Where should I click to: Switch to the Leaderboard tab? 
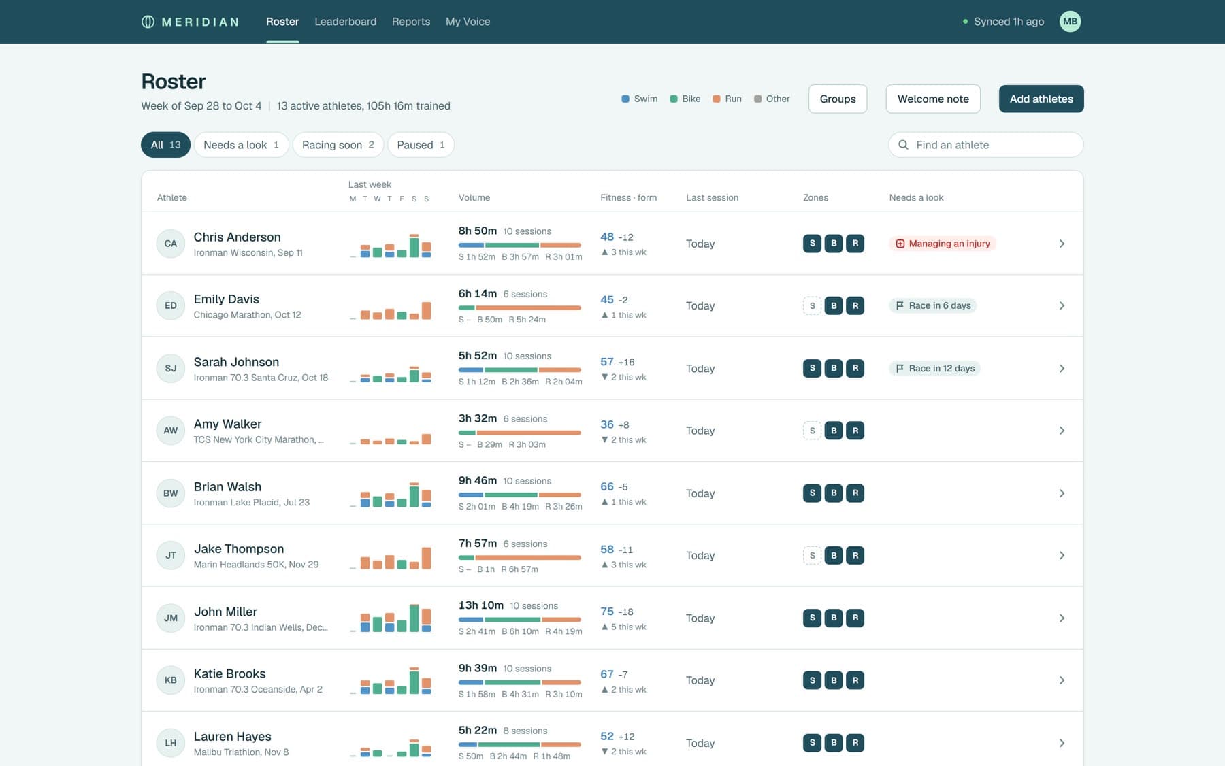[x=345, y=22]
